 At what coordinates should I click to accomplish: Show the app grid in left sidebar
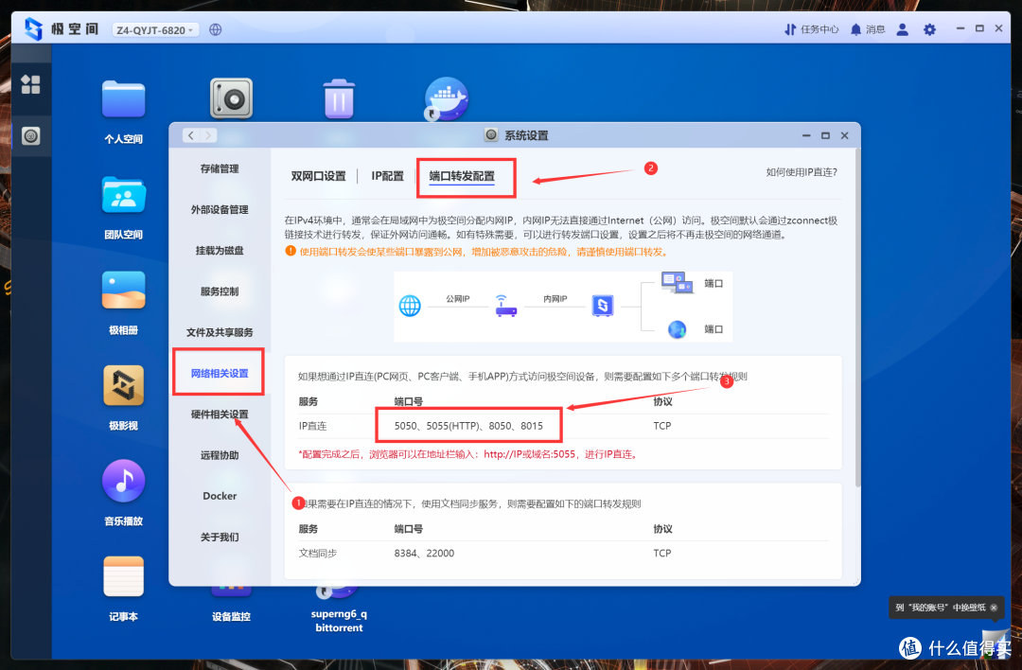point(30,84)
